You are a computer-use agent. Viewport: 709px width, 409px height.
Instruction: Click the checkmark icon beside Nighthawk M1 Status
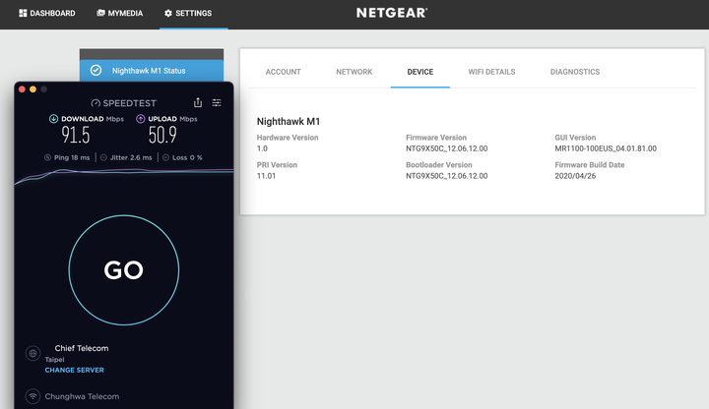(x=96, y=71)
